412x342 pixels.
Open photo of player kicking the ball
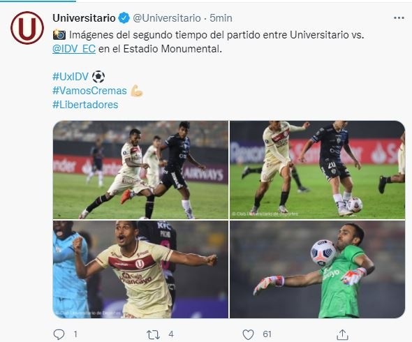coord(140,170)
